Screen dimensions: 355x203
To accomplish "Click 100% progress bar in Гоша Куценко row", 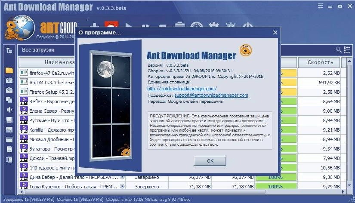I will 276,186.
